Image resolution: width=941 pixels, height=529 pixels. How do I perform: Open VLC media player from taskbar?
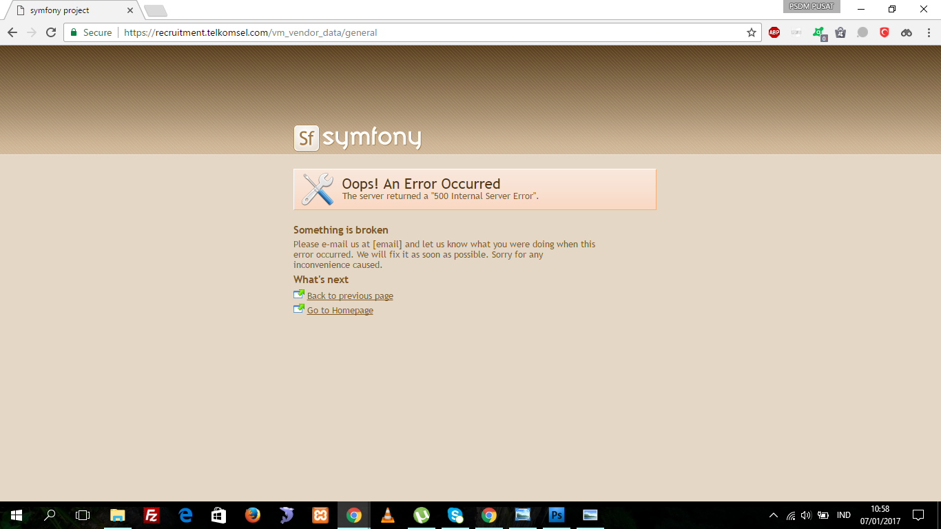point(388,515)
